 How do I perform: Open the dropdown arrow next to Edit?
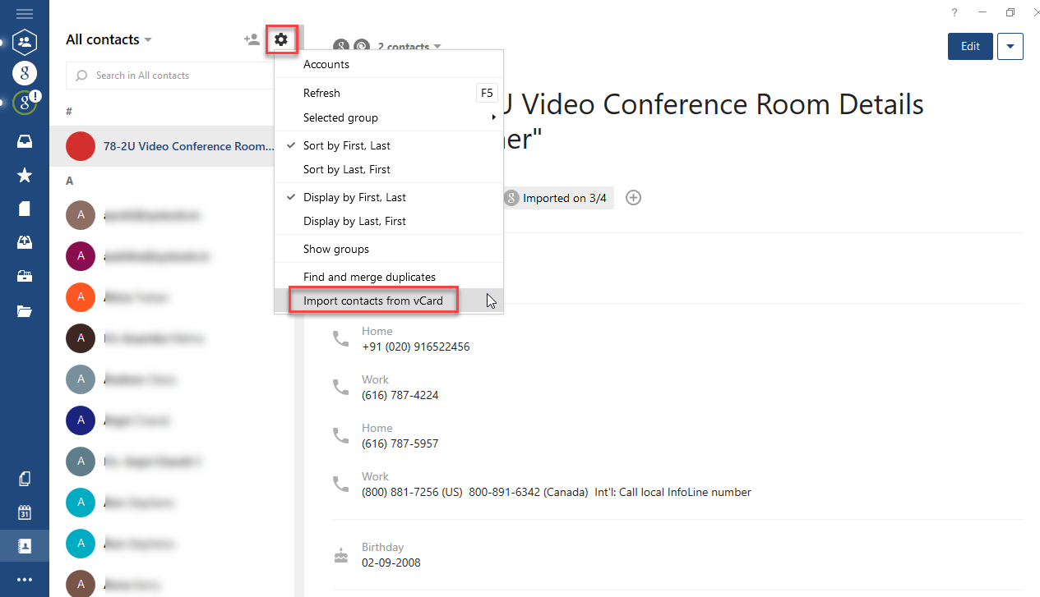click(1010, 46)
